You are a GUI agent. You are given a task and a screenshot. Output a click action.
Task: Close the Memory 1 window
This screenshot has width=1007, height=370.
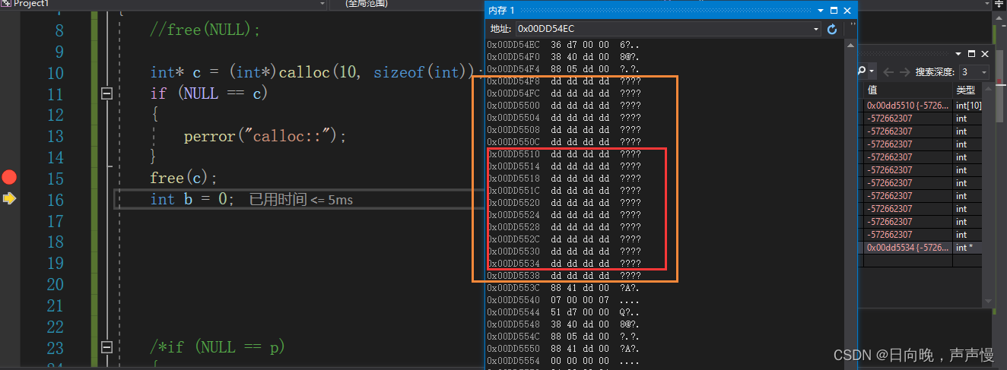847,11
